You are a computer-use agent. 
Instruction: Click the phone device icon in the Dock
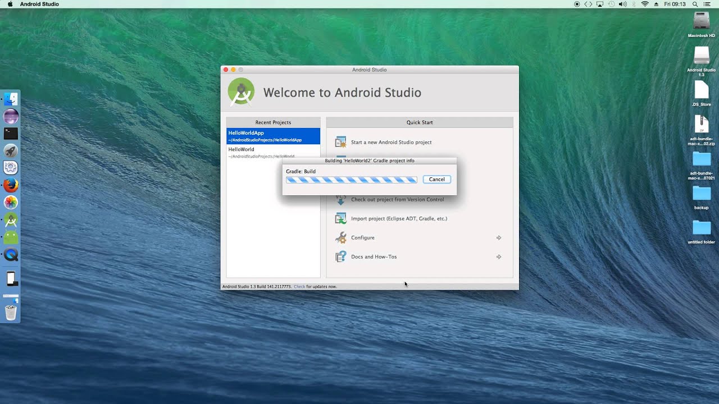tap(11, 278)
